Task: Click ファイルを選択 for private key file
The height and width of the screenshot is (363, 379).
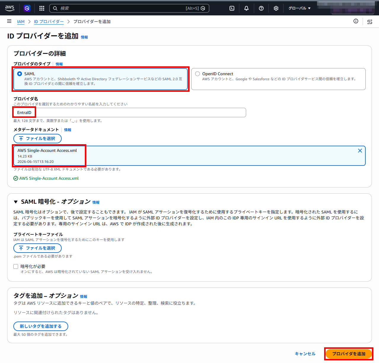Action: 37,248
